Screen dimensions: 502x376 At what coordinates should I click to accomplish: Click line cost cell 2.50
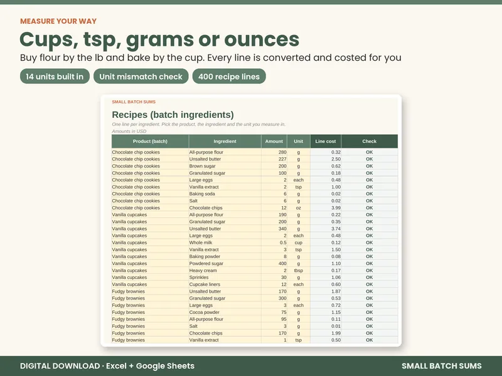point(326,159)
